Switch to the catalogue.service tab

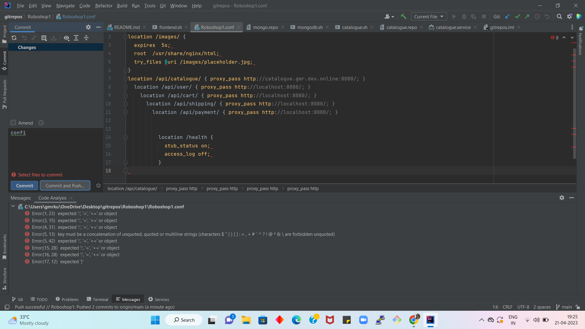tap(453, 27)
